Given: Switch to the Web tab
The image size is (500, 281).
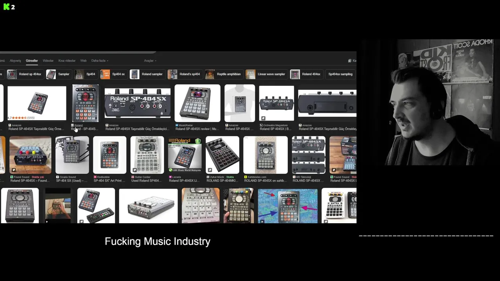Looking at the screenshot, I should 83,60.
